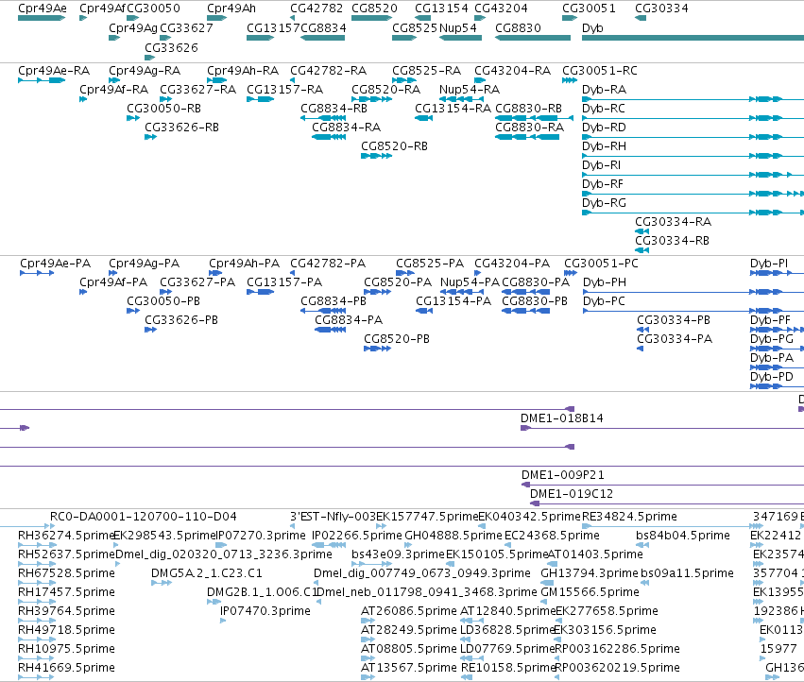804x682 pixels.
Task: Select the RH41669.5prime EST label
Action: click(x=66, y=668)
